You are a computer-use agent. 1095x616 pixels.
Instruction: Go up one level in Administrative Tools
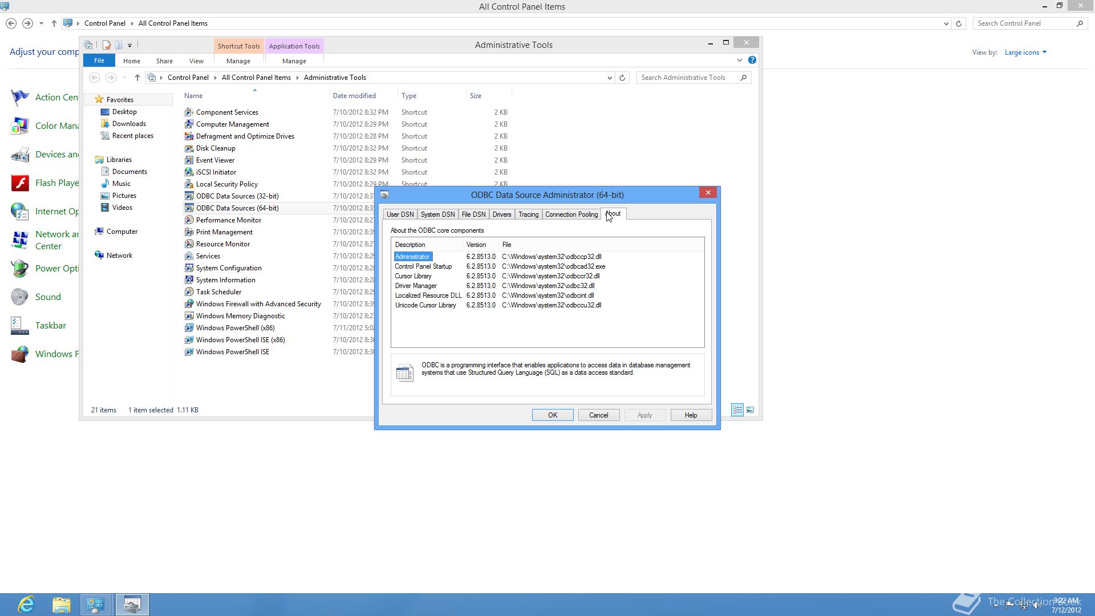[137, 78]
